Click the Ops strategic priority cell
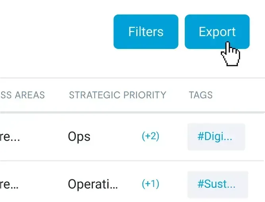This screenshot has height=202, width=265. (79, 137)
